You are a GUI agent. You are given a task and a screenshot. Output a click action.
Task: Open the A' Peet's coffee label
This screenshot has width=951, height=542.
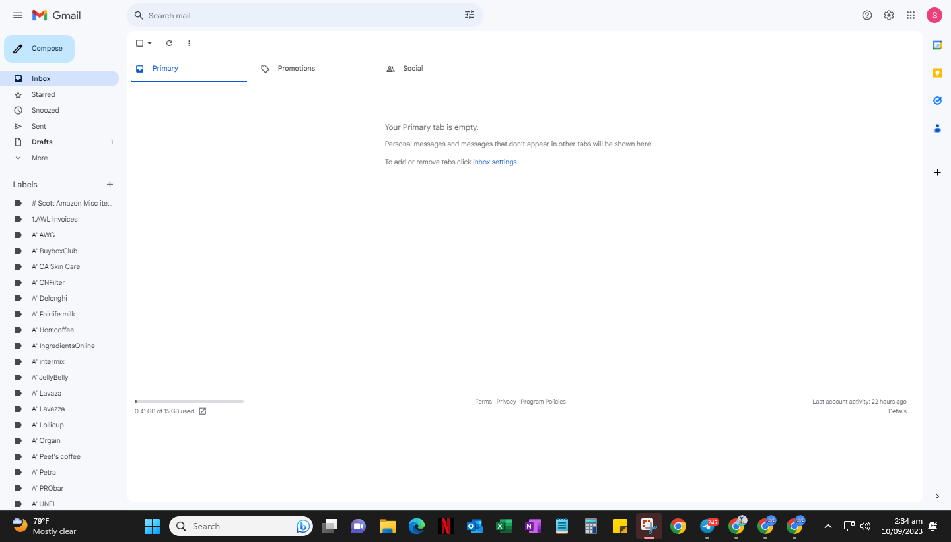point(59,456)
